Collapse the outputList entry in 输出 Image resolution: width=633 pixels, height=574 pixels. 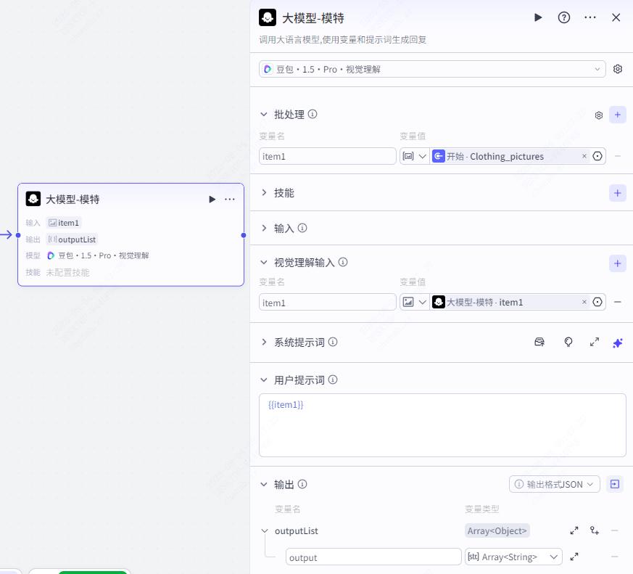pos(265,530)
